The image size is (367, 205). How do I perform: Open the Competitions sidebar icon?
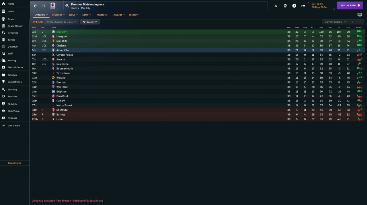click(x=3, y=82)
